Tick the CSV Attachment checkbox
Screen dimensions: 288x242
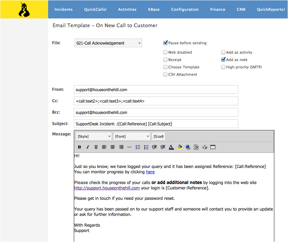tap(165, 74)
